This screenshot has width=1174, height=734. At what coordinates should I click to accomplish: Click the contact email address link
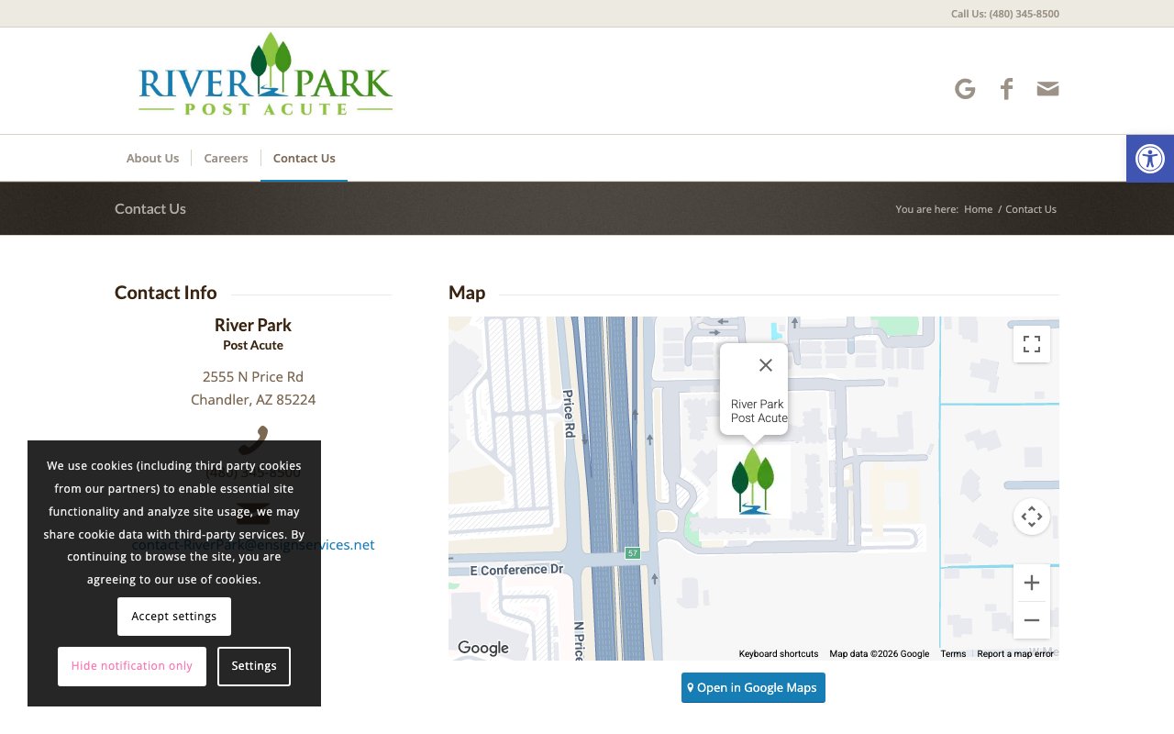(x=253, y=544)
